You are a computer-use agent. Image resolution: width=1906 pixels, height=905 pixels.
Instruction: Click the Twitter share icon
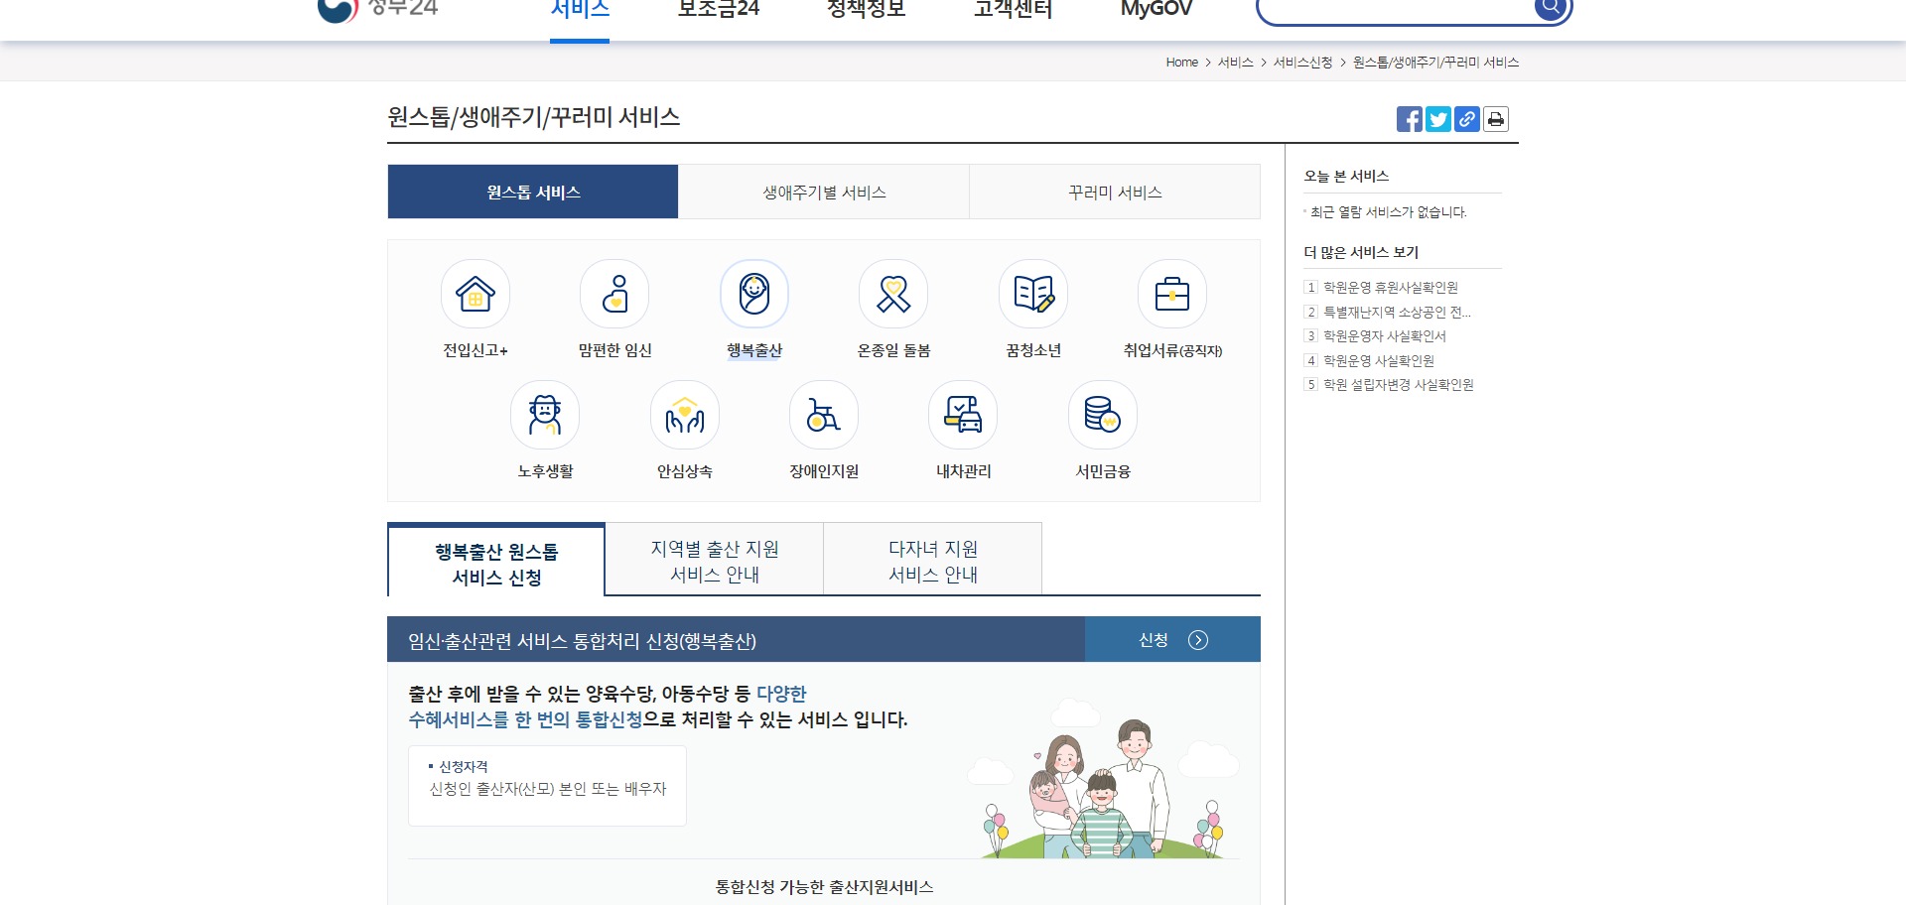click(x=1437, y=119)
